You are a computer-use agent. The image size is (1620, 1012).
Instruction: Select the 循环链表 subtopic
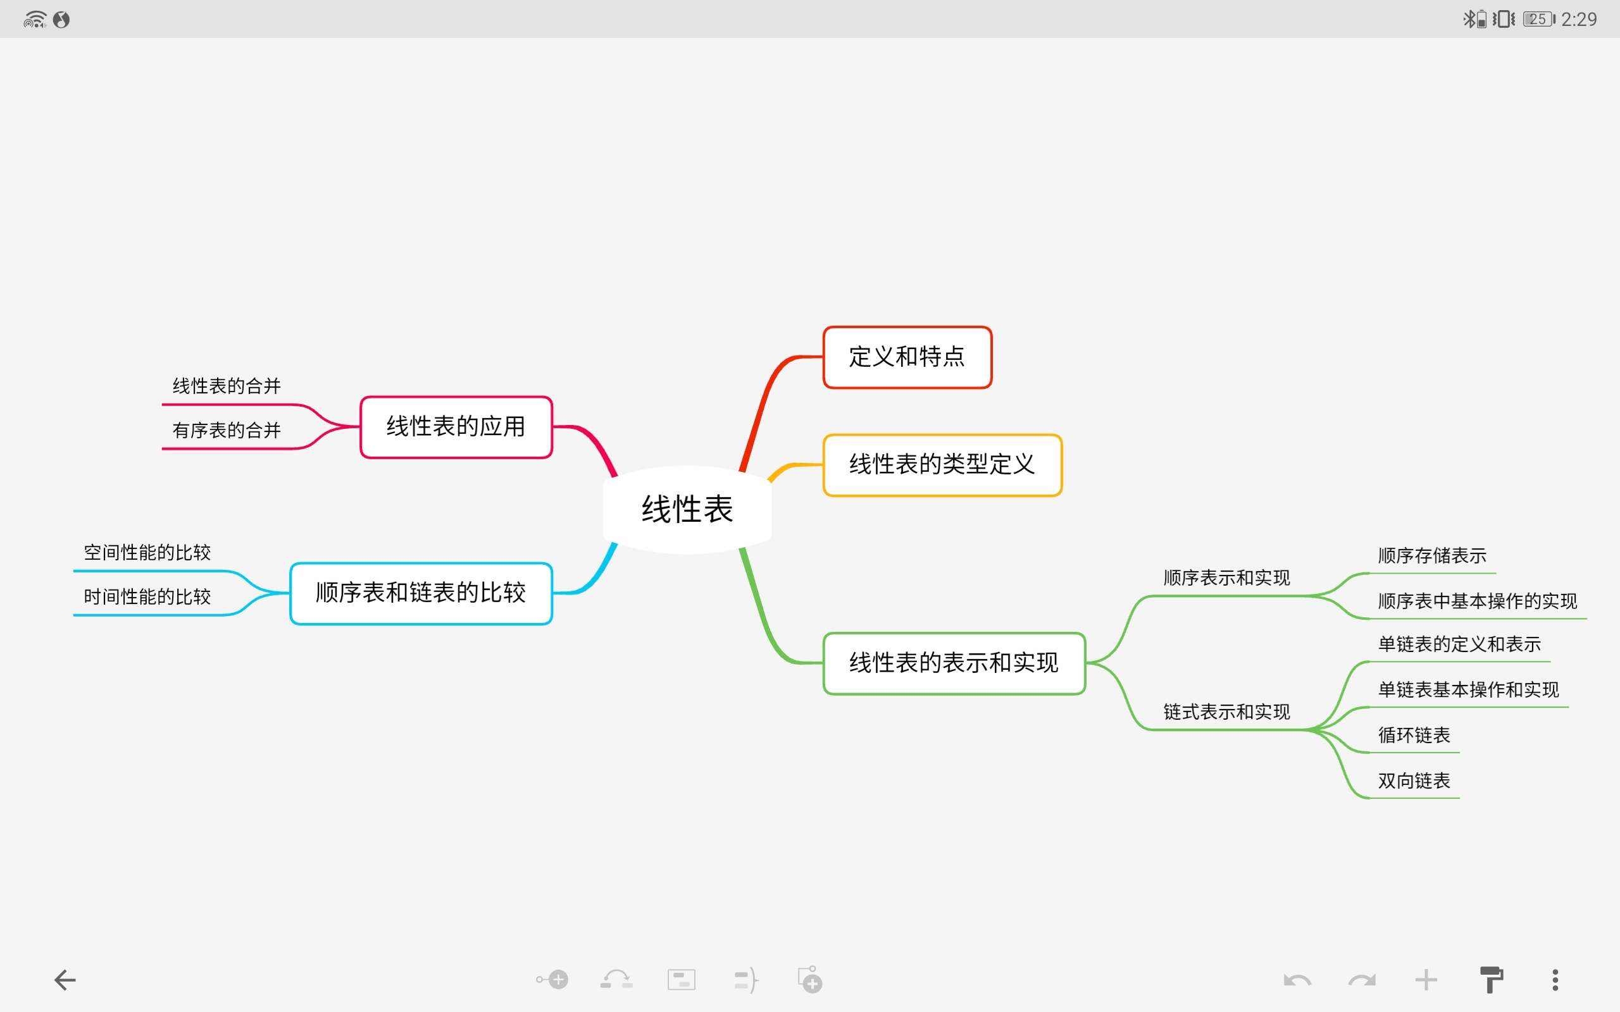click(x=1414, y=736)
